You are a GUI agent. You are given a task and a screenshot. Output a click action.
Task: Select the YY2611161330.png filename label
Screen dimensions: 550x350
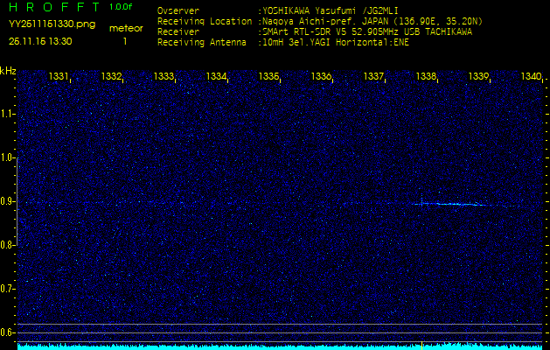(x=46, y=24)
